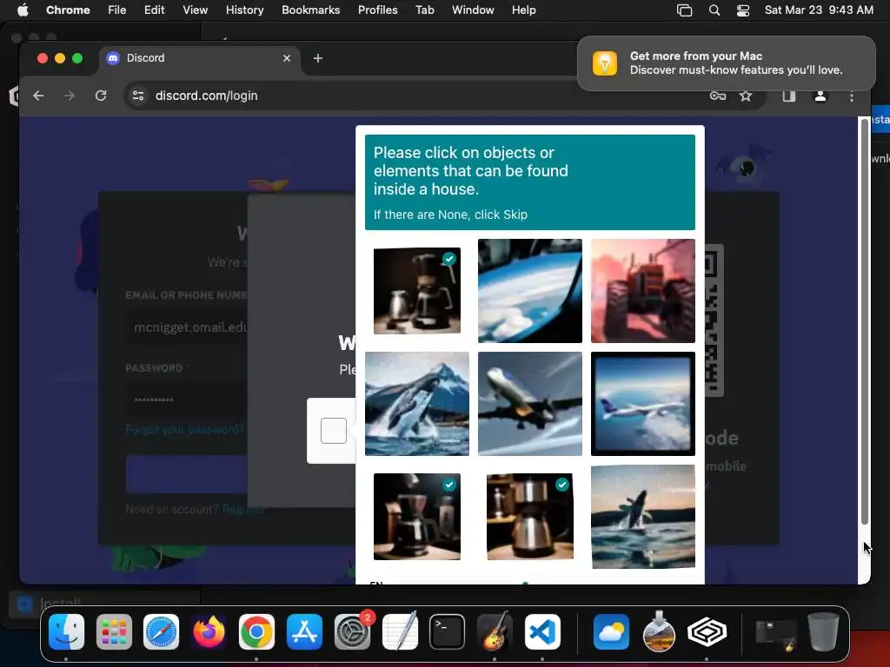Open Visual Studio Code from the Dock
This screenshot has width=890, height=667.
click(542, 631)
